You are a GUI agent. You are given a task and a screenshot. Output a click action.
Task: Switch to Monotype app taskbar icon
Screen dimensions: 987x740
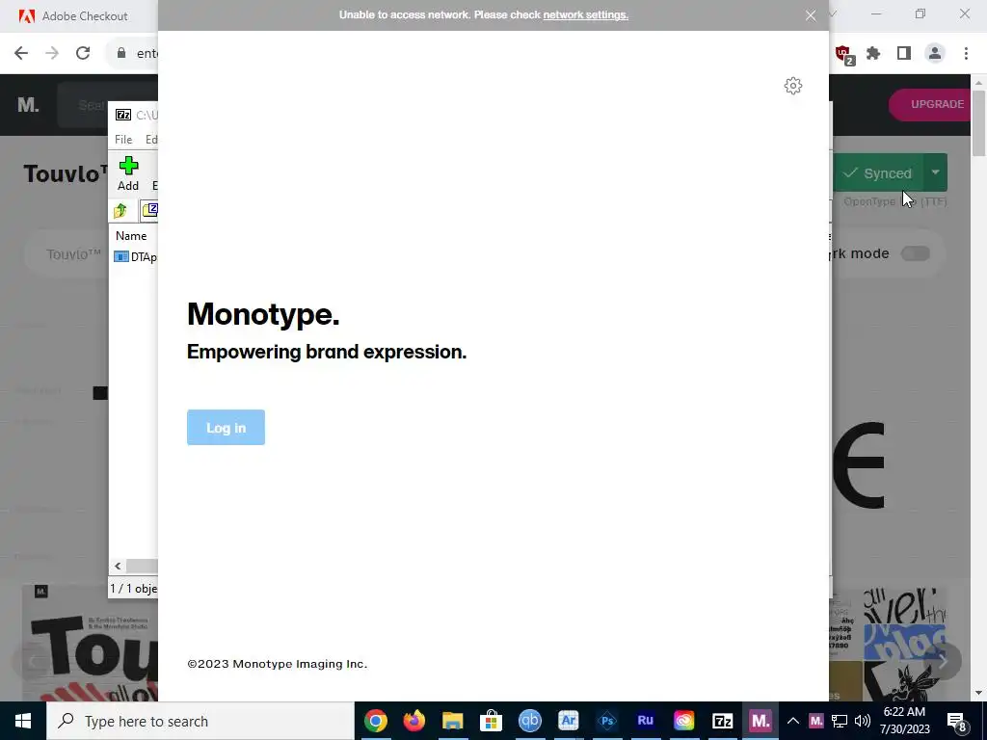[760, 721]
